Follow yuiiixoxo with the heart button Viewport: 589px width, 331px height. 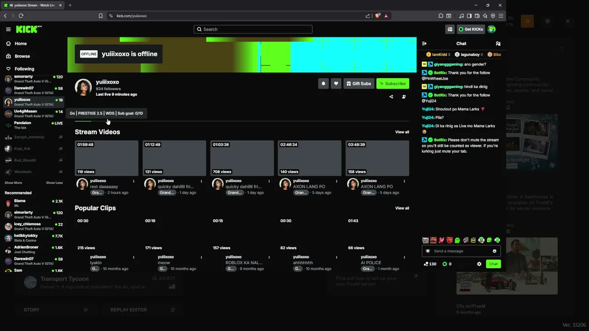coord(336,84)
